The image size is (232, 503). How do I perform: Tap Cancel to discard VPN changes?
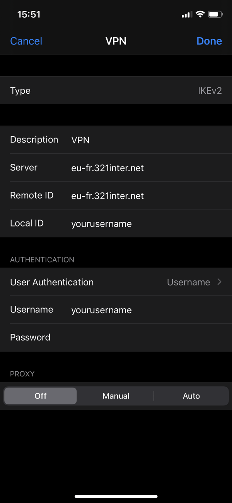(x=26, y=41)
